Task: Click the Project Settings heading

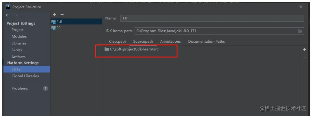Action: point(21,23)
